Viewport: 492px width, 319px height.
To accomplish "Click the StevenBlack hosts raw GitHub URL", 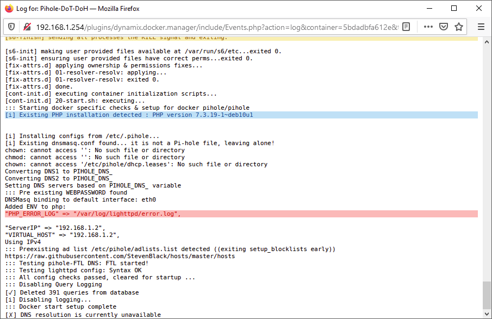I will 120,257.
